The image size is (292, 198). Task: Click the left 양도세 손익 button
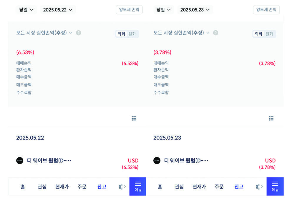129,9
